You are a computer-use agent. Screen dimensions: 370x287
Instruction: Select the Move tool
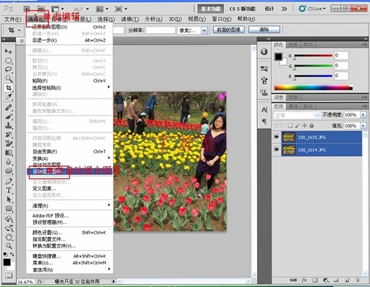click(x=9, y=51)
